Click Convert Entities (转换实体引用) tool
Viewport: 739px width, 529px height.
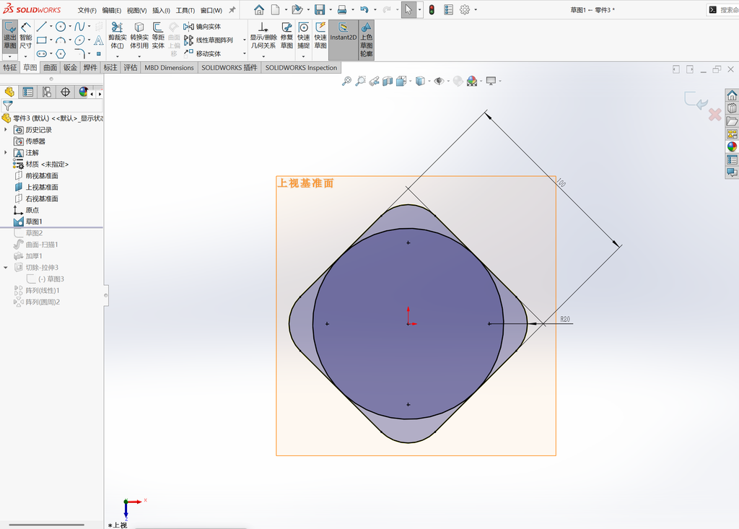139,35
